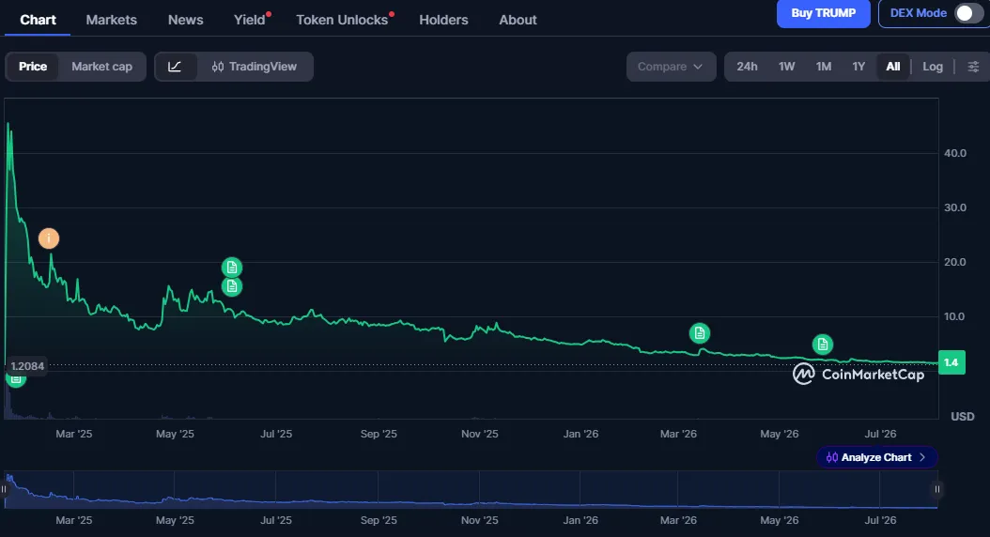Viewport: 990px width, 537px height.
Task: Click the 1.2084 starting price label
Action: (27, 366)
